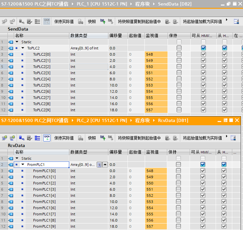Click the rightmost panel icon in SendData toolbar
Screen dimensions: 243x230
[236, 21]
